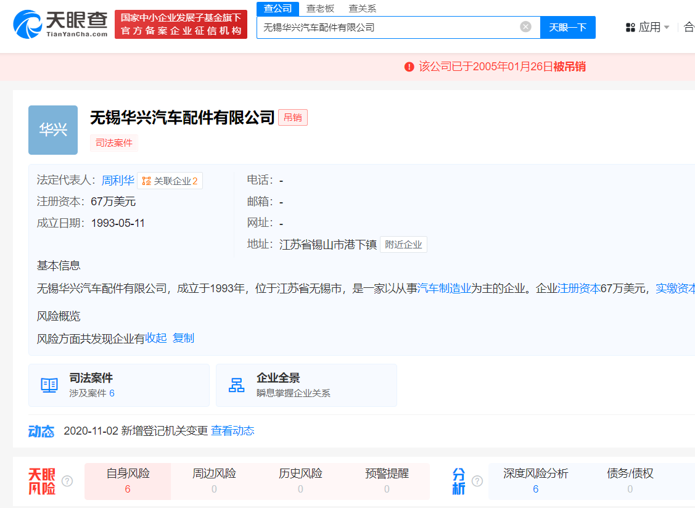
Task: Click the revocation notice text 该公司已于2005年01月26日被吊销
Action: pyautogui.click(x=502, y=67)
